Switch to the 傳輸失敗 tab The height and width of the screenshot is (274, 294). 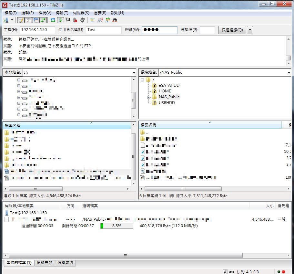[x=45, y=263]
